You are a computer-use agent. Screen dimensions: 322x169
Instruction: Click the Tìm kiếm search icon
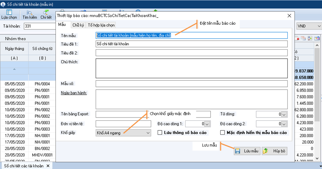coord(30,14)
